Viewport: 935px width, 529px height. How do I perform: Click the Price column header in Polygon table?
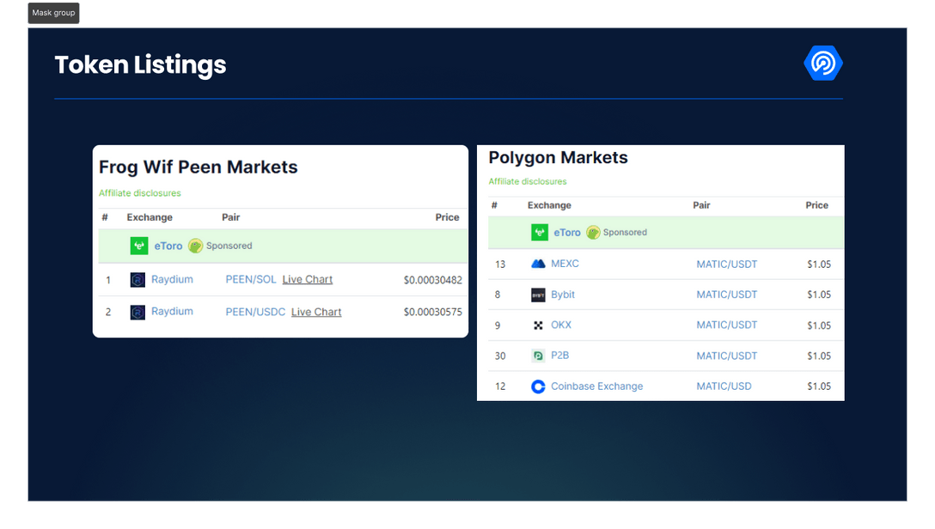point(816,205)
